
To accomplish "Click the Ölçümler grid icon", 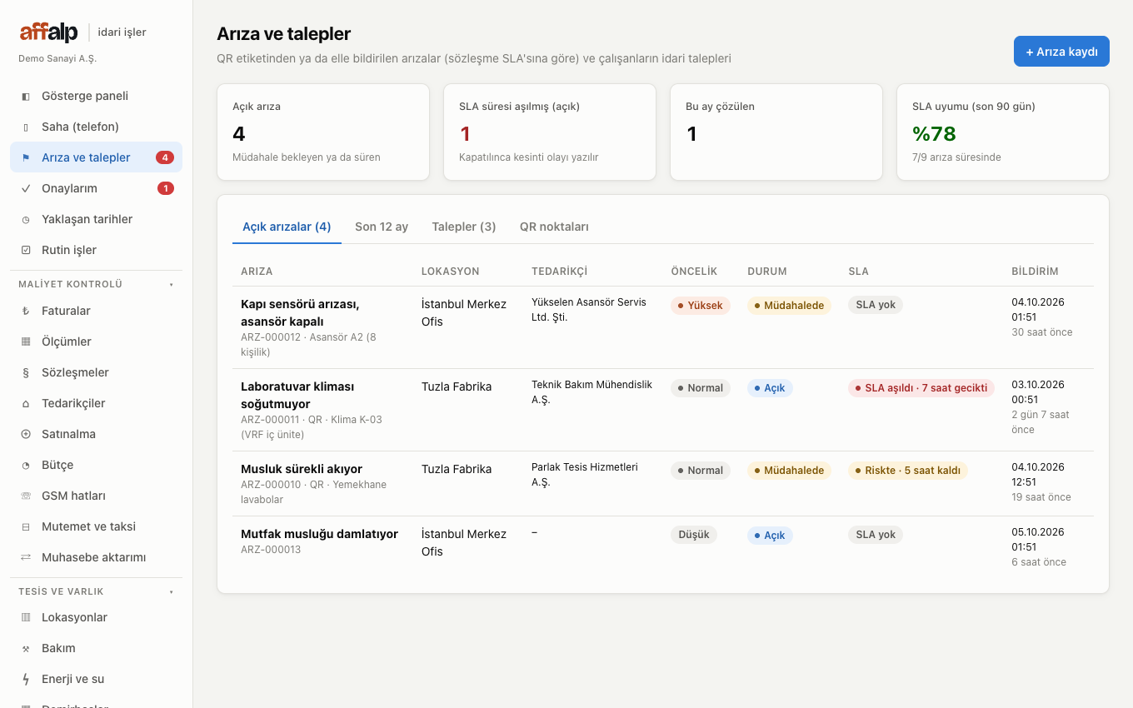I will [26, 342].
